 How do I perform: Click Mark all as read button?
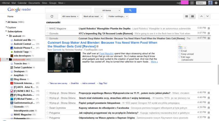[91, 16]
